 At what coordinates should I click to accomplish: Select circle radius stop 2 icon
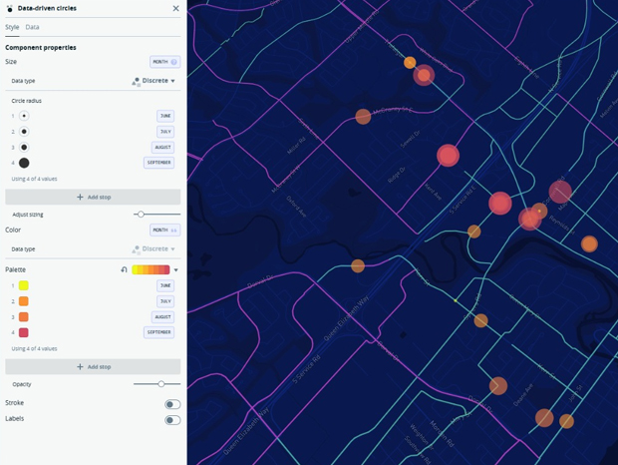pyautogui.click(x=24, y=132)
